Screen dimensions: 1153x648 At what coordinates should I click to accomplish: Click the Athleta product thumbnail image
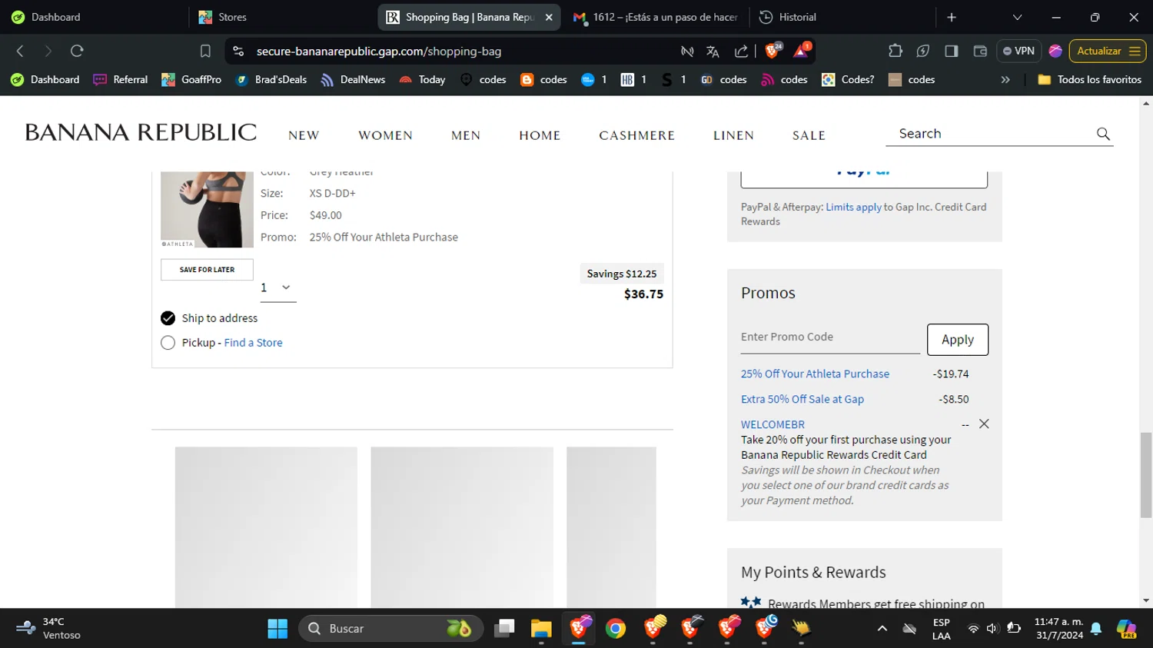[x=207, y=209]
